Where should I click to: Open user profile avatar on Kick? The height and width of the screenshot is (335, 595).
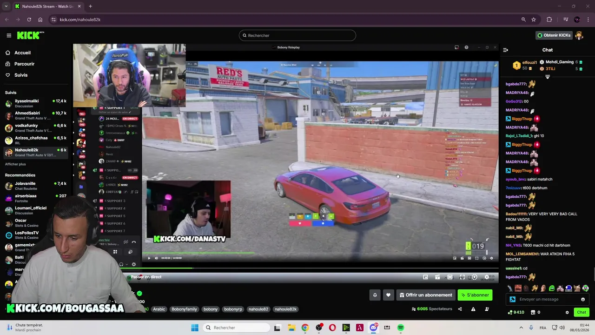tap(579, 35)
